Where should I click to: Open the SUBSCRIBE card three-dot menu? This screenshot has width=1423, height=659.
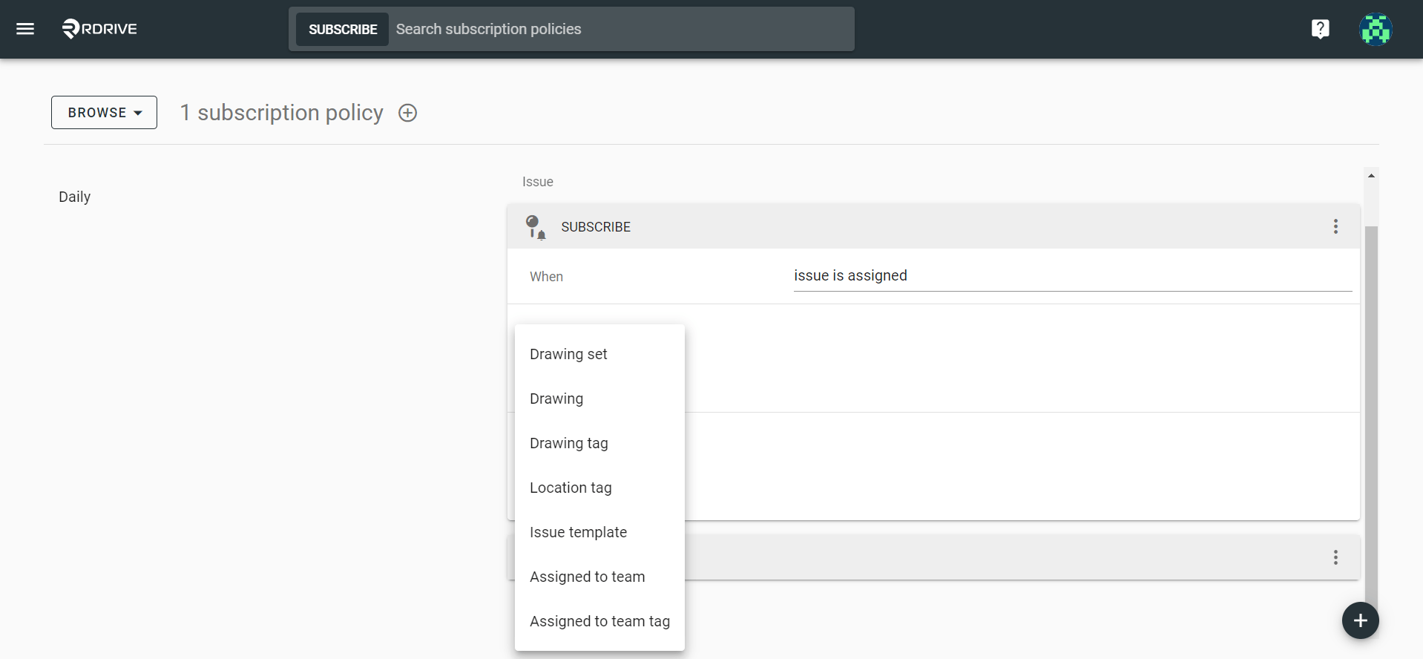(x=1335, y=226)
